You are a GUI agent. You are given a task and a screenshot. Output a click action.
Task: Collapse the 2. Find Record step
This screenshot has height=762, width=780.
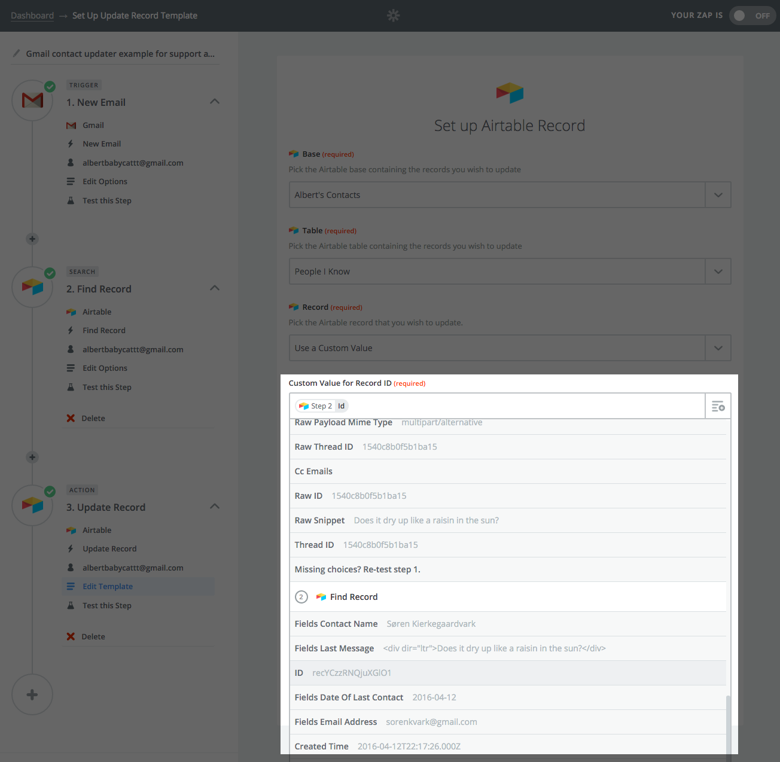click(215, 288)
